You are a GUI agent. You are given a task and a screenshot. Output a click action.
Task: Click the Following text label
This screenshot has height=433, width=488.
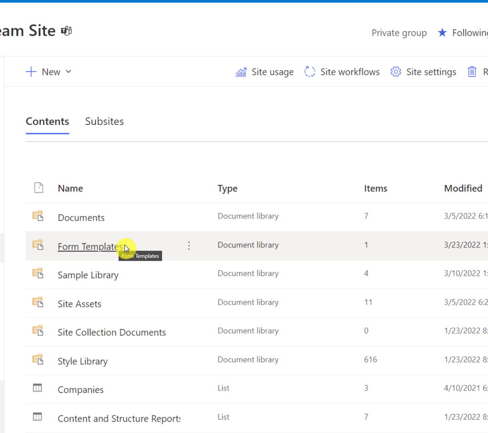470,33
